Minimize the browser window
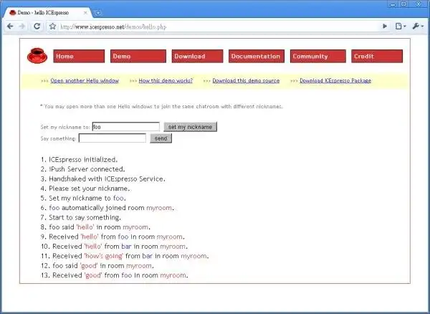 coord(393,4)
